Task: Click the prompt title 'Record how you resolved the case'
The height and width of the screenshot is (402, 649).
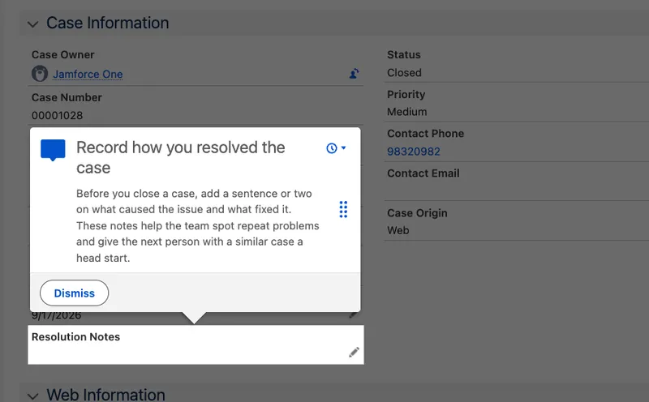Action: pyautogui.click(x=180, y=157)
